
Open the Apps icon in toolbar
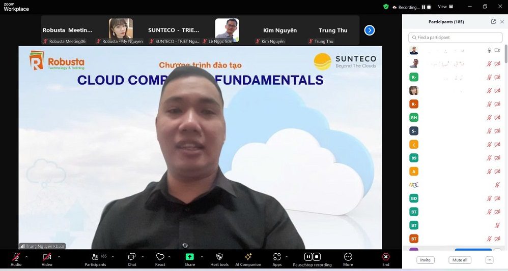coord(277,259)
